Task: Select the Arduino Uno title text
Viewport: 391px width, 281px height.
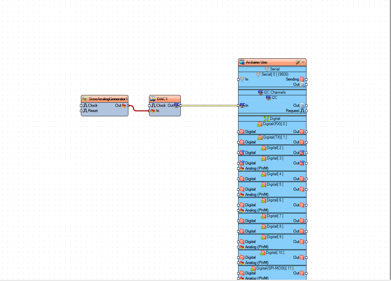Action: coord(256,62)
